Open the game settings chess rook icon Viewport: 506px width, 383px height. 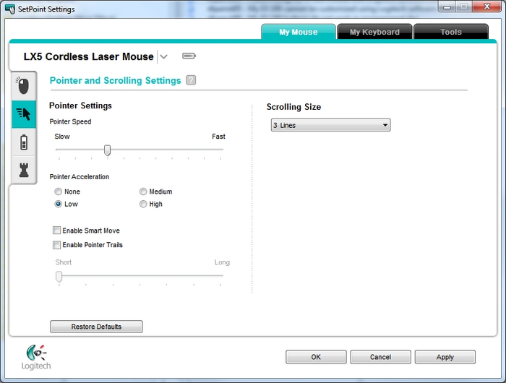point(24,170)
